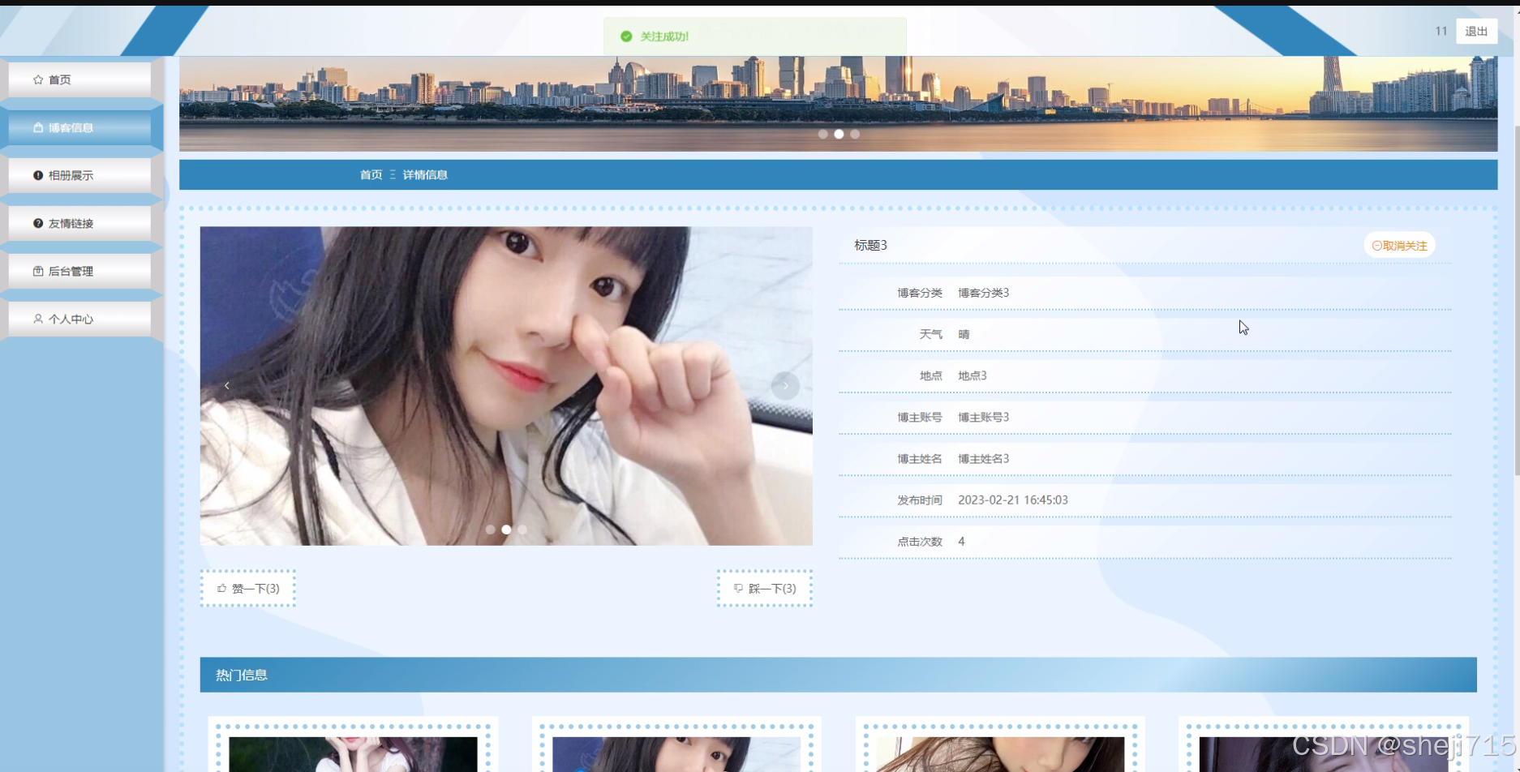1520x772 pixels.
Task: Open 博客信息 from the sidebar menu
Action: point(71,127)
